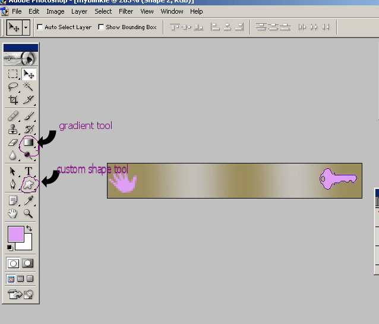Open the Edit menu
The height and width of the screenshot is (324, 379).
[x=34, y=11]
